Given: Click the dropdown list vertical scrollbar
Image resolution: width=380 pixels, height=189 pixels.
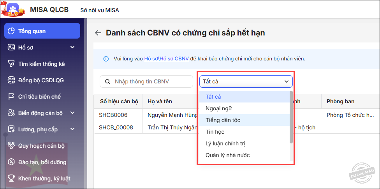Looking at the screenshot, I should (x=291, y=117).
